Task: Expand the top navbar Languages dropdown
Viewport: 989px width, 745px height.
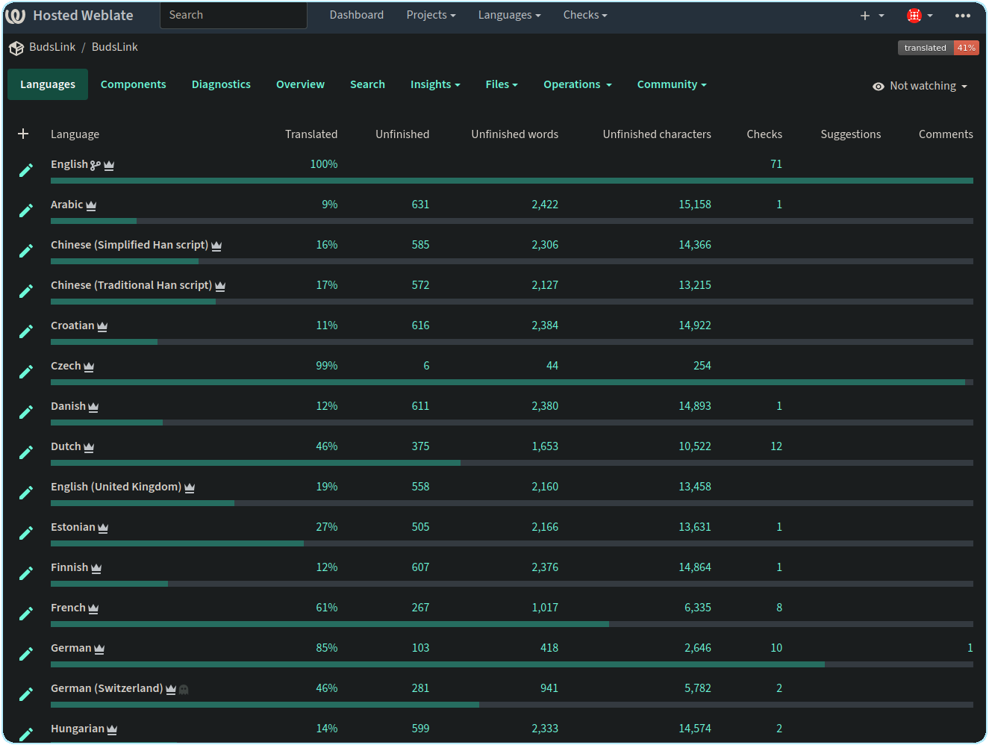Action: pos(509,15)
